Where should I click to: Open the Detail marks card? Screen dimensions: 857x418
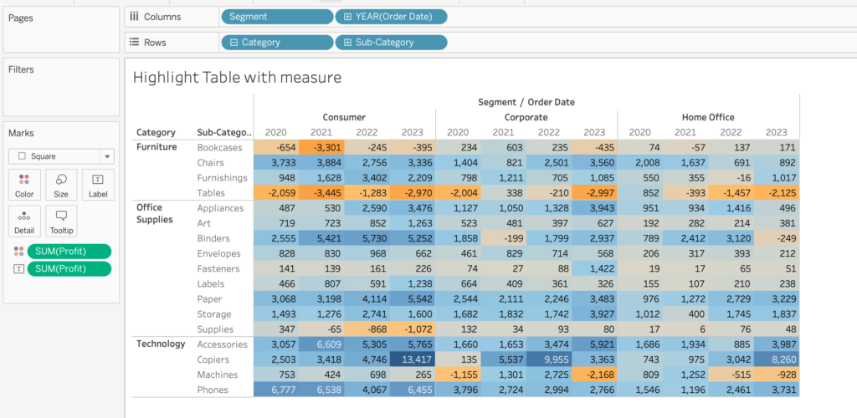coord(24,222)
